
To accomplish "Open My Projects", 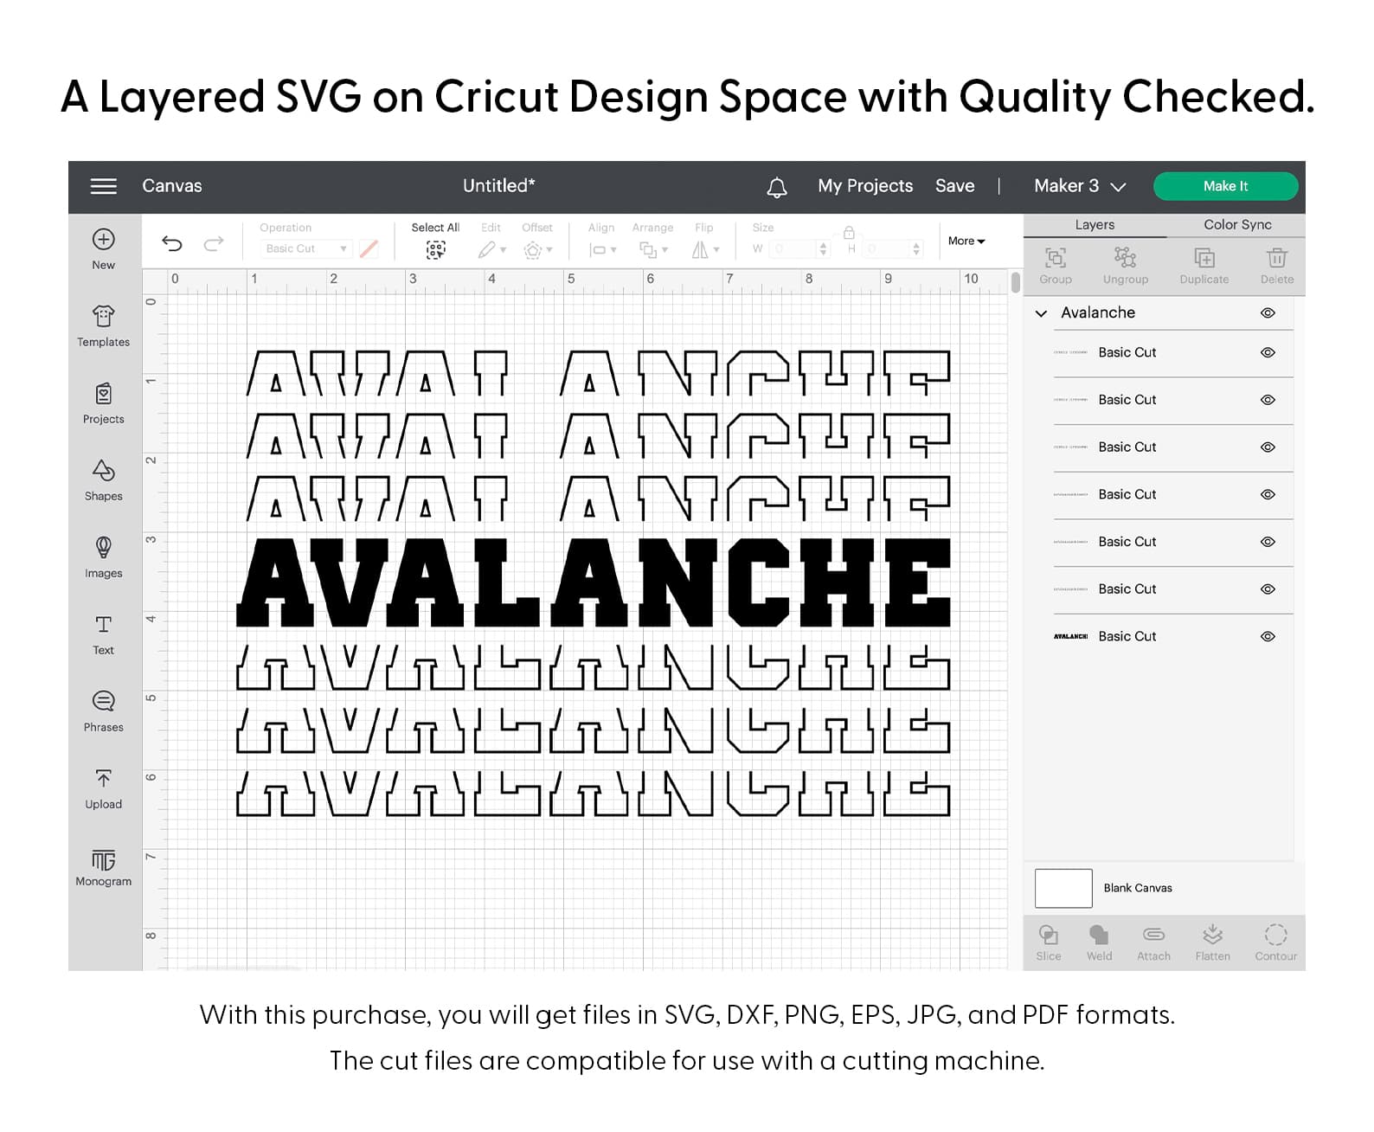I will (865, 186).
